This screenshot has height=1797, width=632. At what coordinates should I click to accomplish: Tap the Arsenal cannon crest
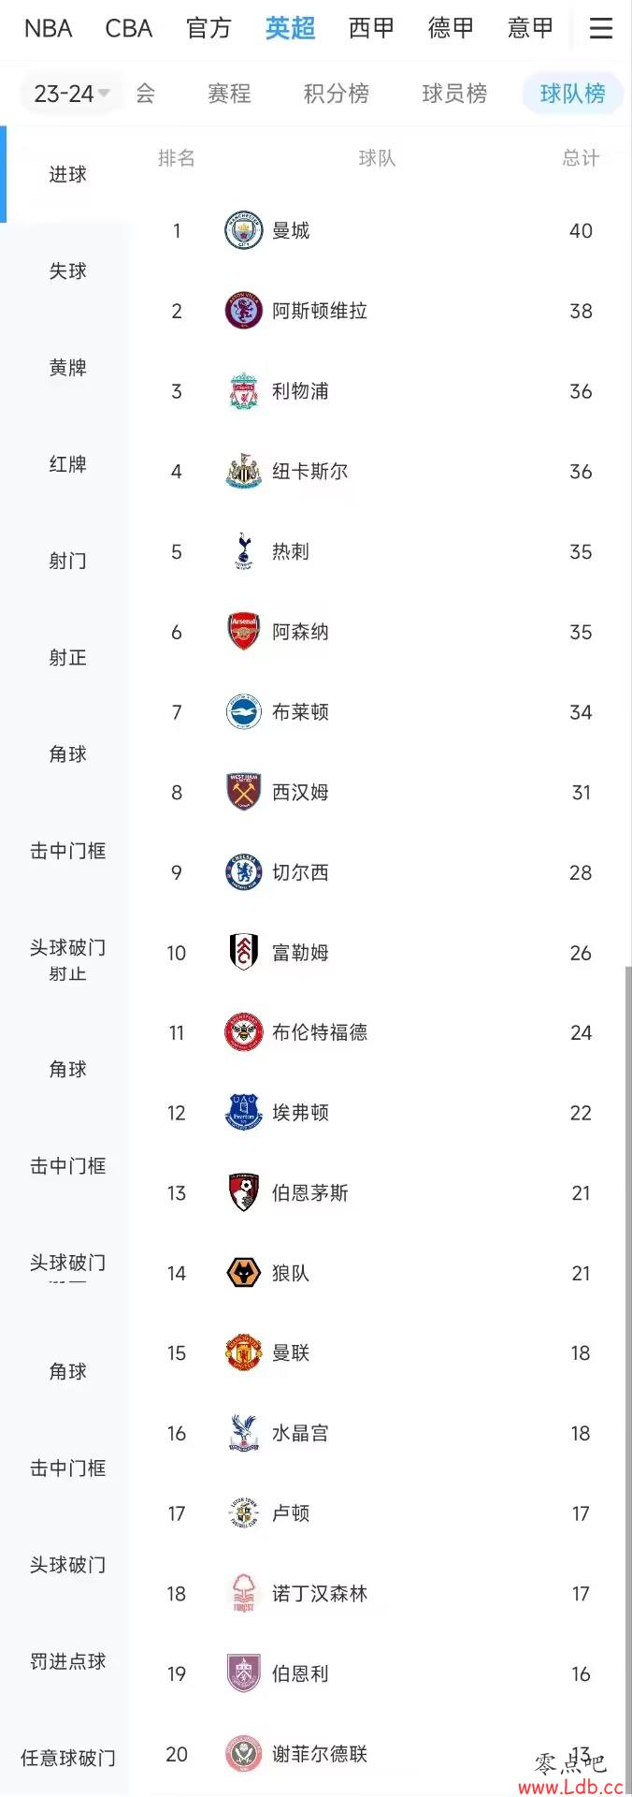click(244, 632)
